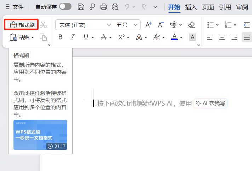This screenshot has width=252, height=171.
Task: Click the Redo icon
Action: pyautogui.click(x=144, y=7)
